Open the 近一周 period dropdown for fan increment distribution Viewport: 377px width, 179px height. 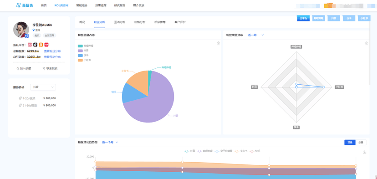pyautogui.click(x=256, y=35)
